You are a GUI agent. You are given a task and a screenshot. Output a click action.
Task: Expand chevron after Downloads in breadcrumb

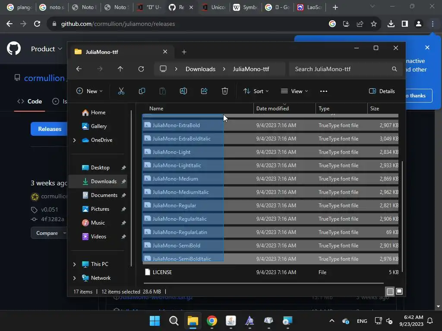click(224, 69)
